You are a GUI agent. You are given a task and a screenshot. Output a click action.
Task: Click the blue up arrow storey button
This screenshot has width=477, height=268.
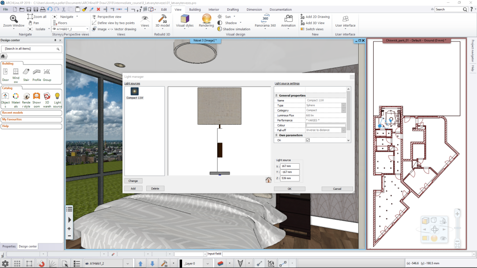[x=141, y=263]
